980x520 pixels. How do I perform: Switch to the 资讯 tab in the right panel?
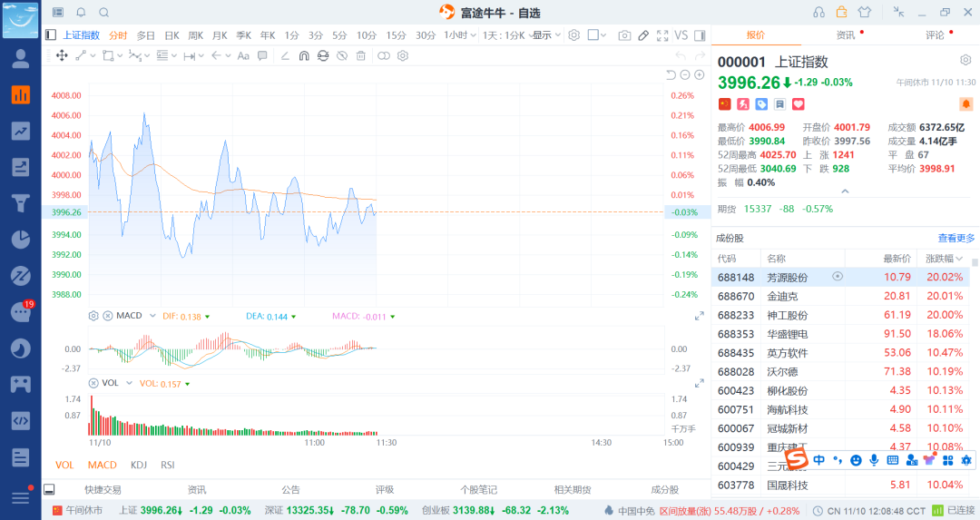846,35
